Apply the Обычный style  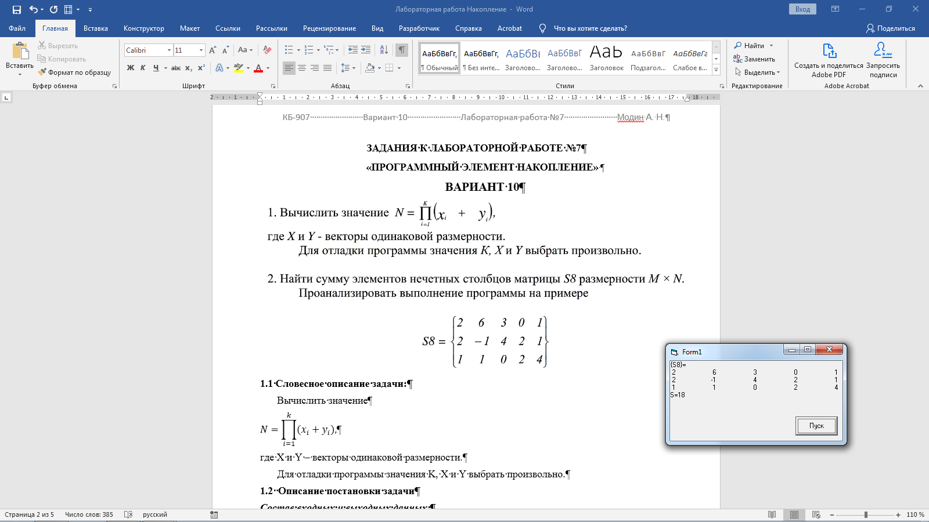[x=440, y=58]
